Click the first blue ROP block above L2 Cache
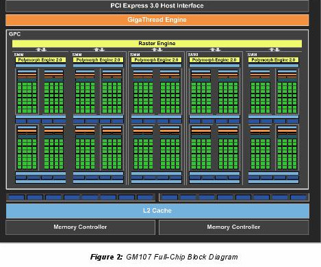Image resolution: width=321 pixels, height=267 pixels. (16, 197)
